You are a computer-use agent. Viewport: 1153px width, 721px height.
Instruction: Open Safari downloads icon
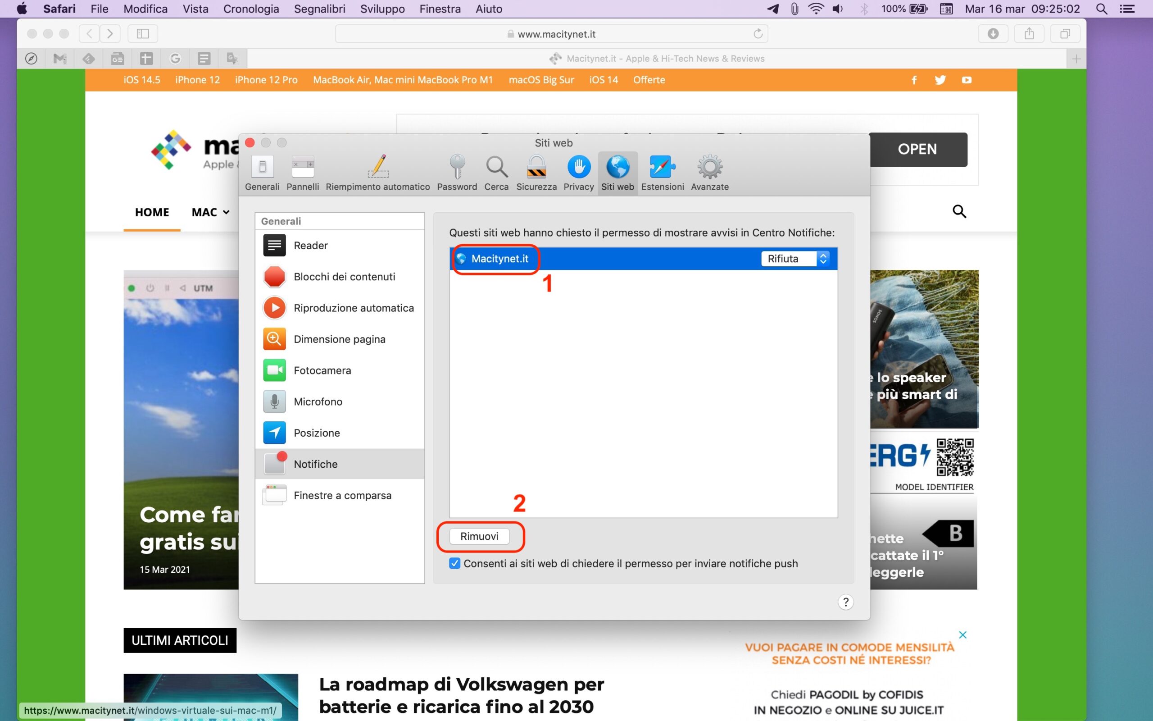point(993,33)
